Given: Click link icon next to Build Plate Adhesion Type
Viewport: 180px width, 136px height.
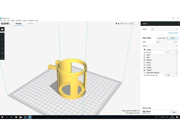Looking at the screenshot, I should [165, 75].
